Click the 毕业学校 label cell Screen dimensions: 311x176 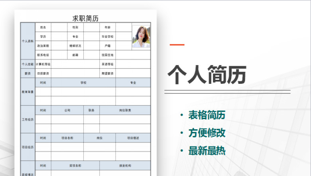click(x=108, y=36)
